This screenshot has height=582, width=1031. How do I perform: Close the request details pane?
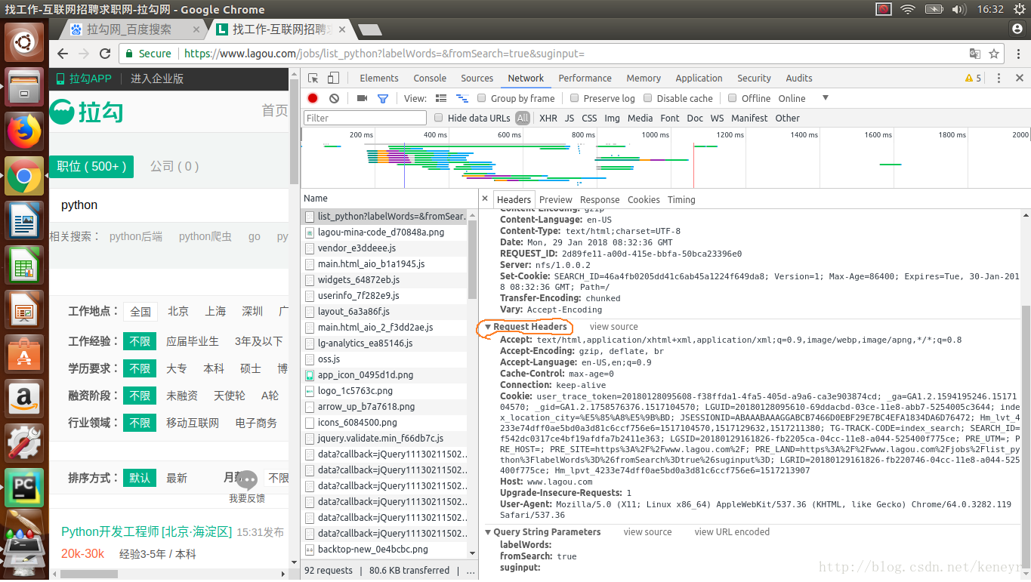[485, 199]
